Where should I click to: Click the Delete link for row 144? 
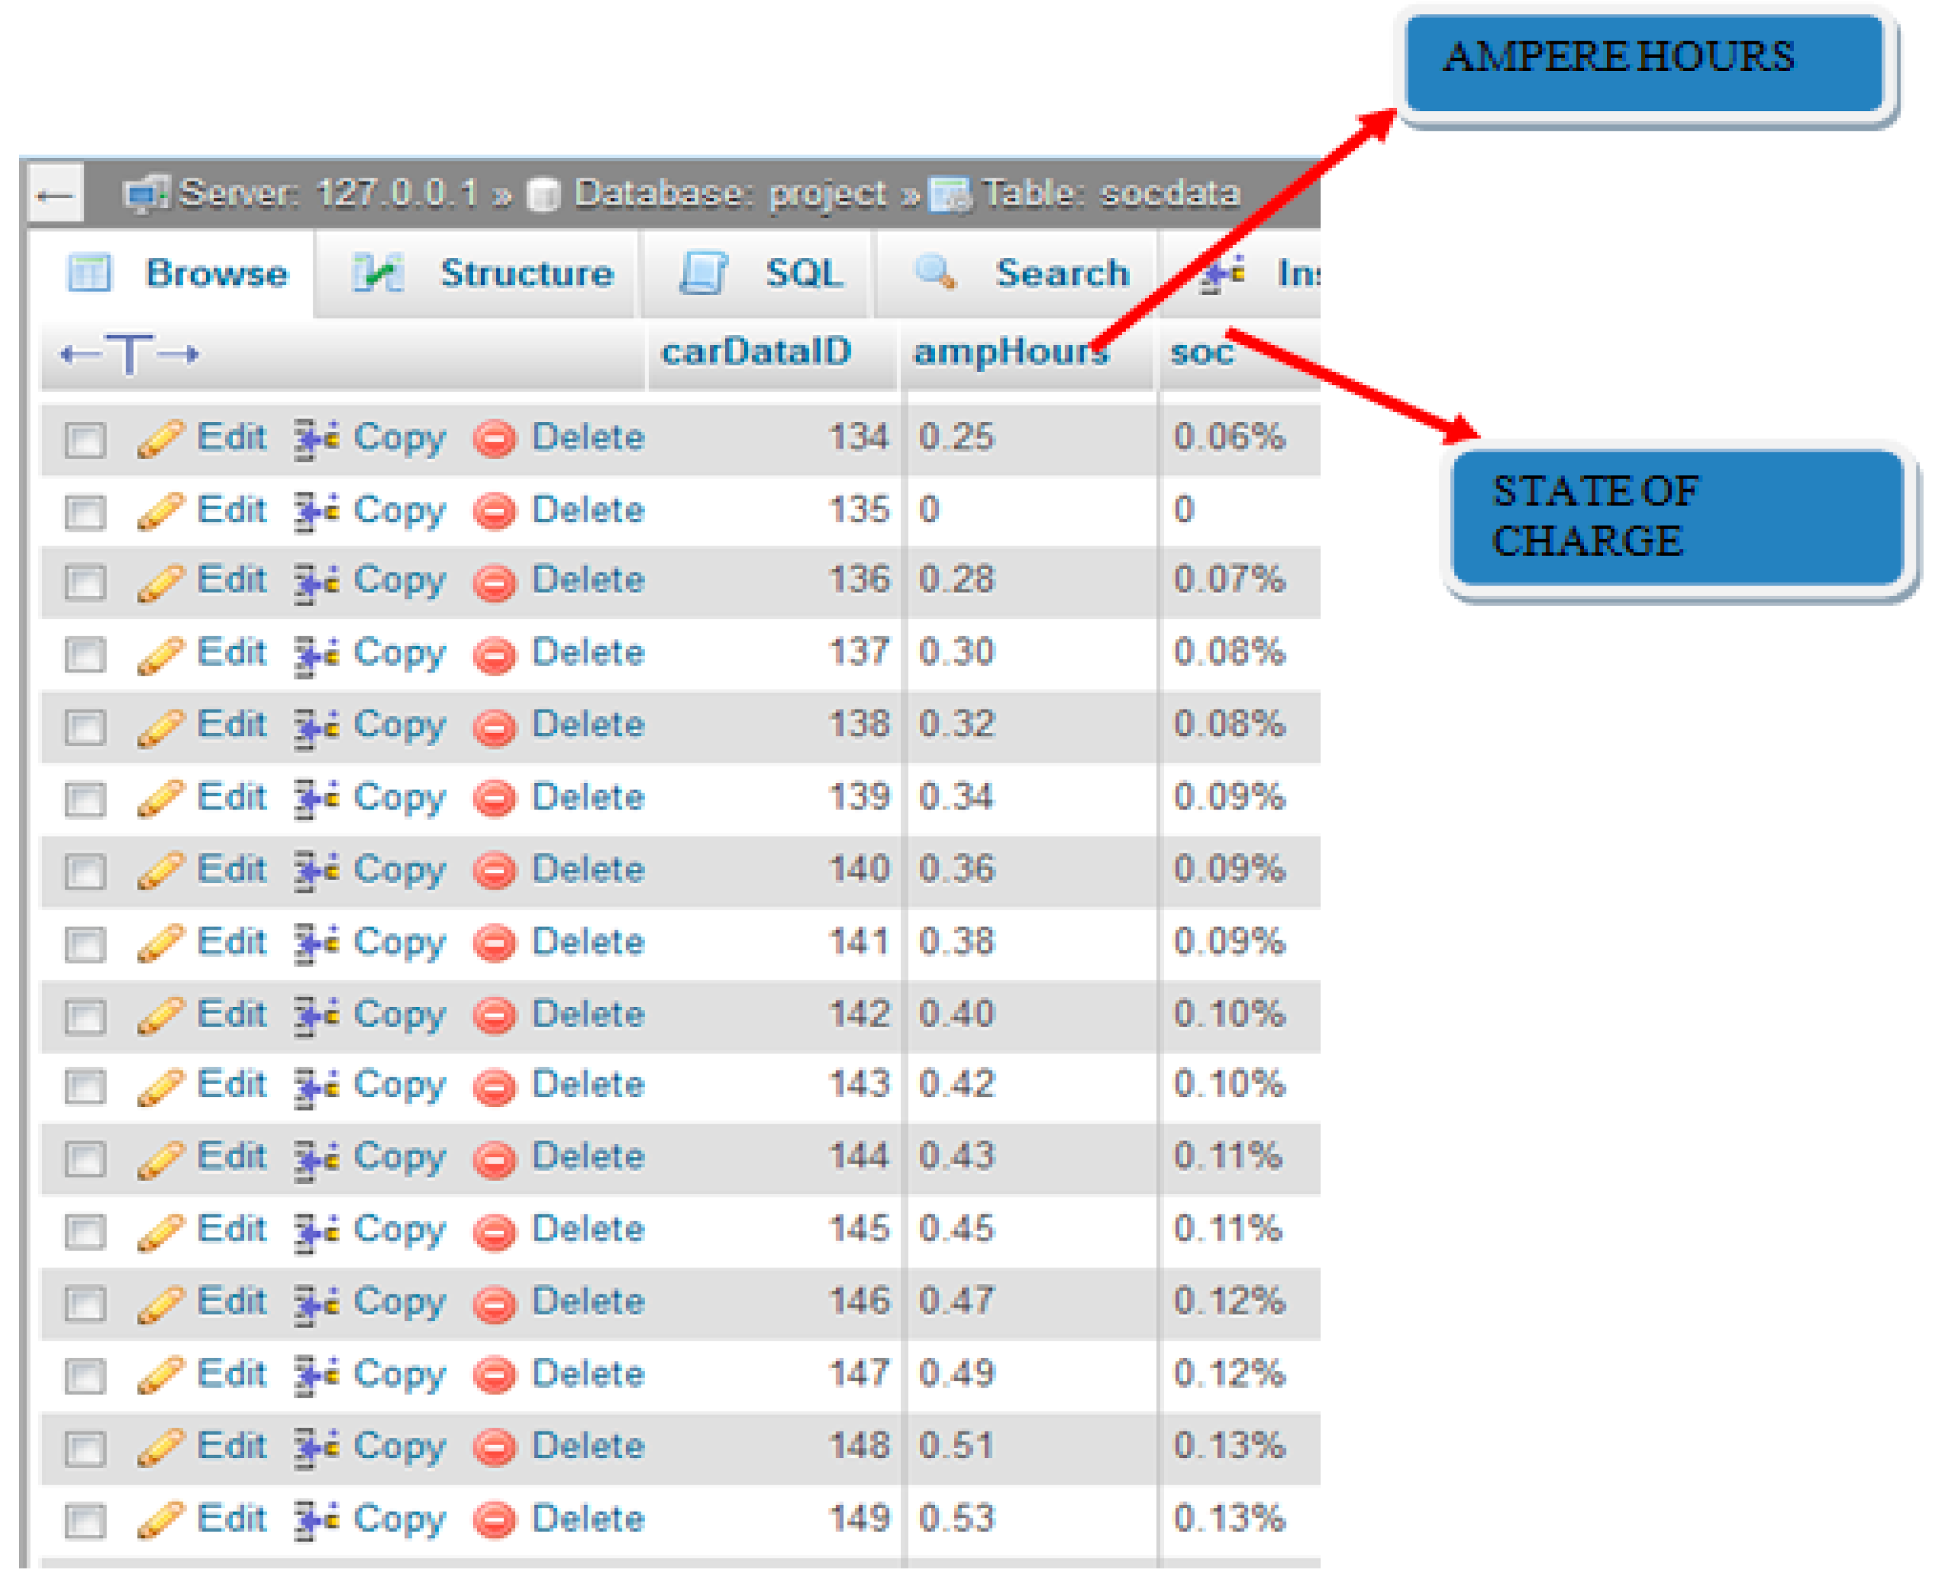click(588, 1157)
